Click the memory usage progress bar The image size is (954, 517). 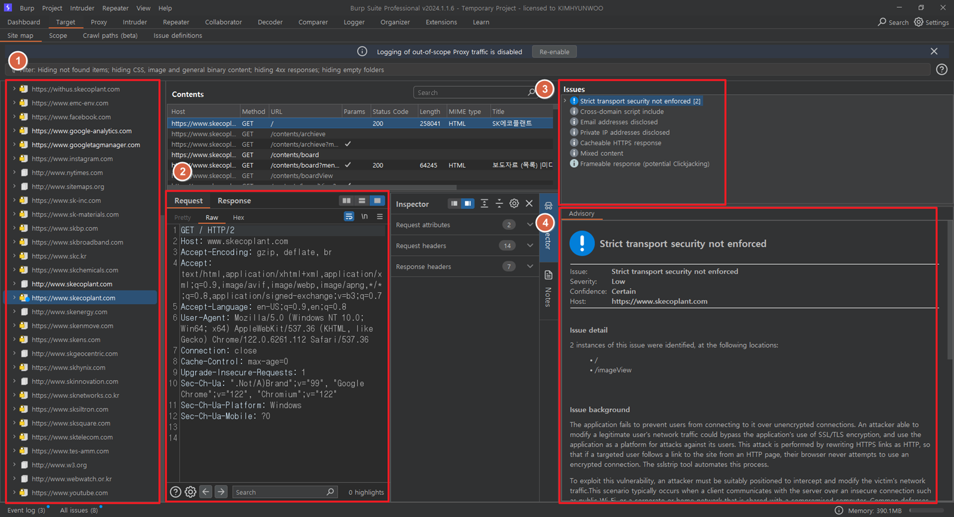(x=928, y=510)
